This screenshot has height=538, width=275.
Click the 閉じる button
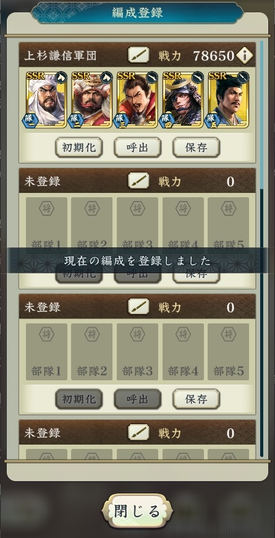tap(137, 511)
